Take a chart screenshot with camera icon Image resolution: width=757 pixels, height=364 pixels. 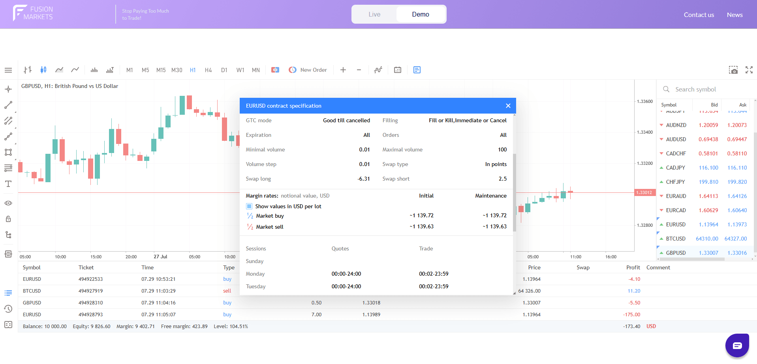tap(733, 70)
